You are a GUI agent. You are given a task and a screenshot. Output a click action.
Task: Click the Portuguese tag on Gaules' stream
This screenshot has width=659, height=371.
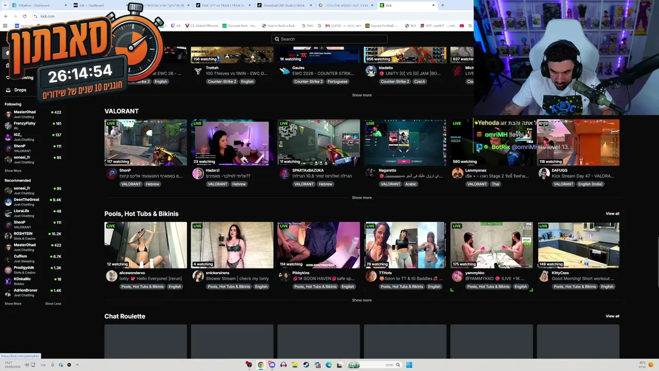coord(337,81)
